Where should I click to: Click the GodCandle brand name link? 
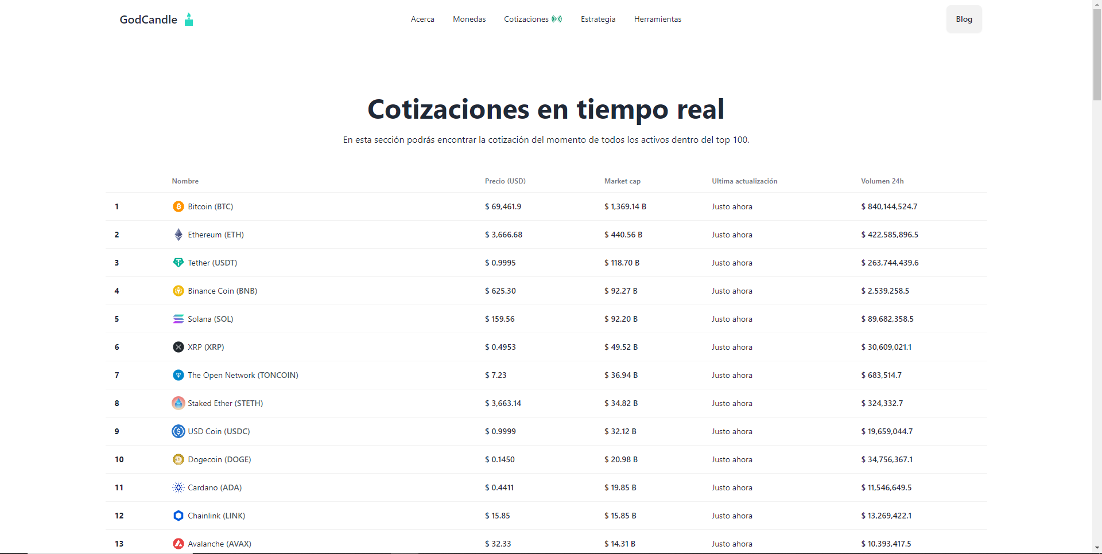click(148, 19)
